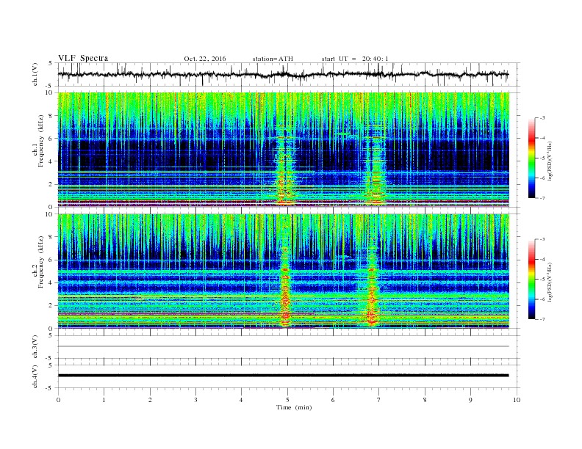This screenshot has width=582, height=449.
Task: Click the ch.2 spectrogram burst near minute 7
Action: (x=372, y=285)
